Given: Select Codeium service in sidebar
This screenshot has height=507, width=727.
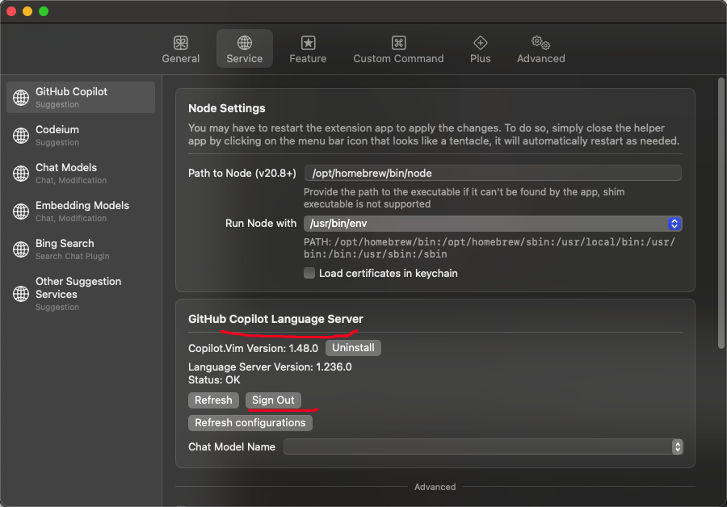Looking at the screenshot, I should [x=81, y=136].
